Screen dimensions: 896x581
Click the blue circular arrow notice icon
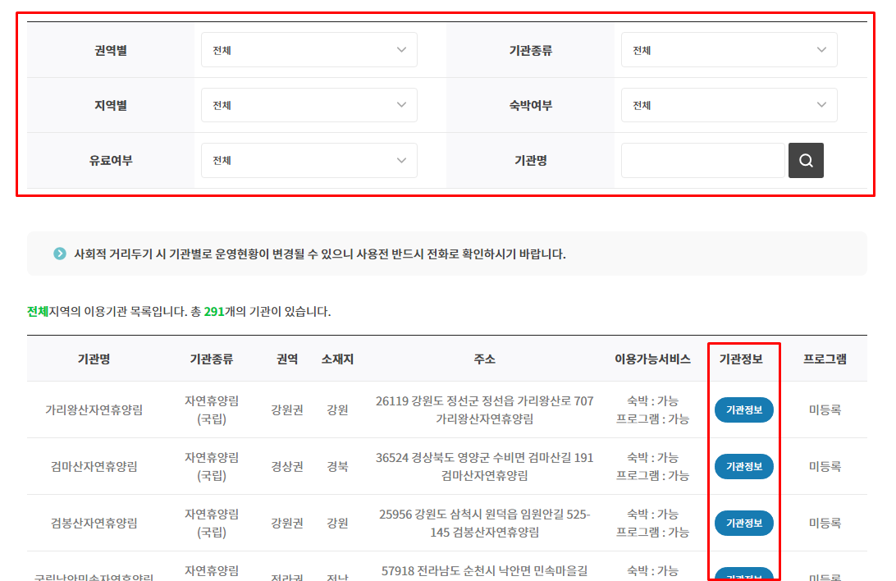point(57,254)
